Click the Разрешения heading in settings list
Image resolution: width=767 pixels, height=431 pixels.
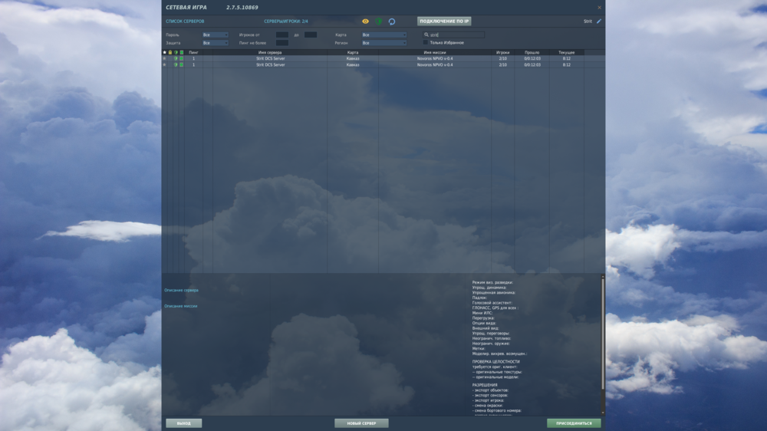tap(484, 385)
